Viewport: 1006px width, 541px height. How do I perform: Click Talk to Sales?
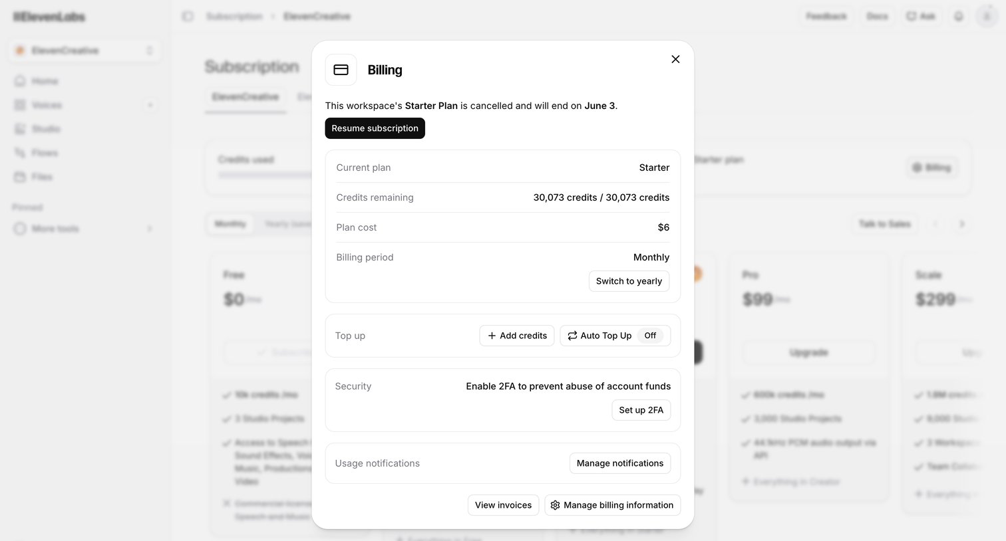pyautogui.click(x=884, y=224)
